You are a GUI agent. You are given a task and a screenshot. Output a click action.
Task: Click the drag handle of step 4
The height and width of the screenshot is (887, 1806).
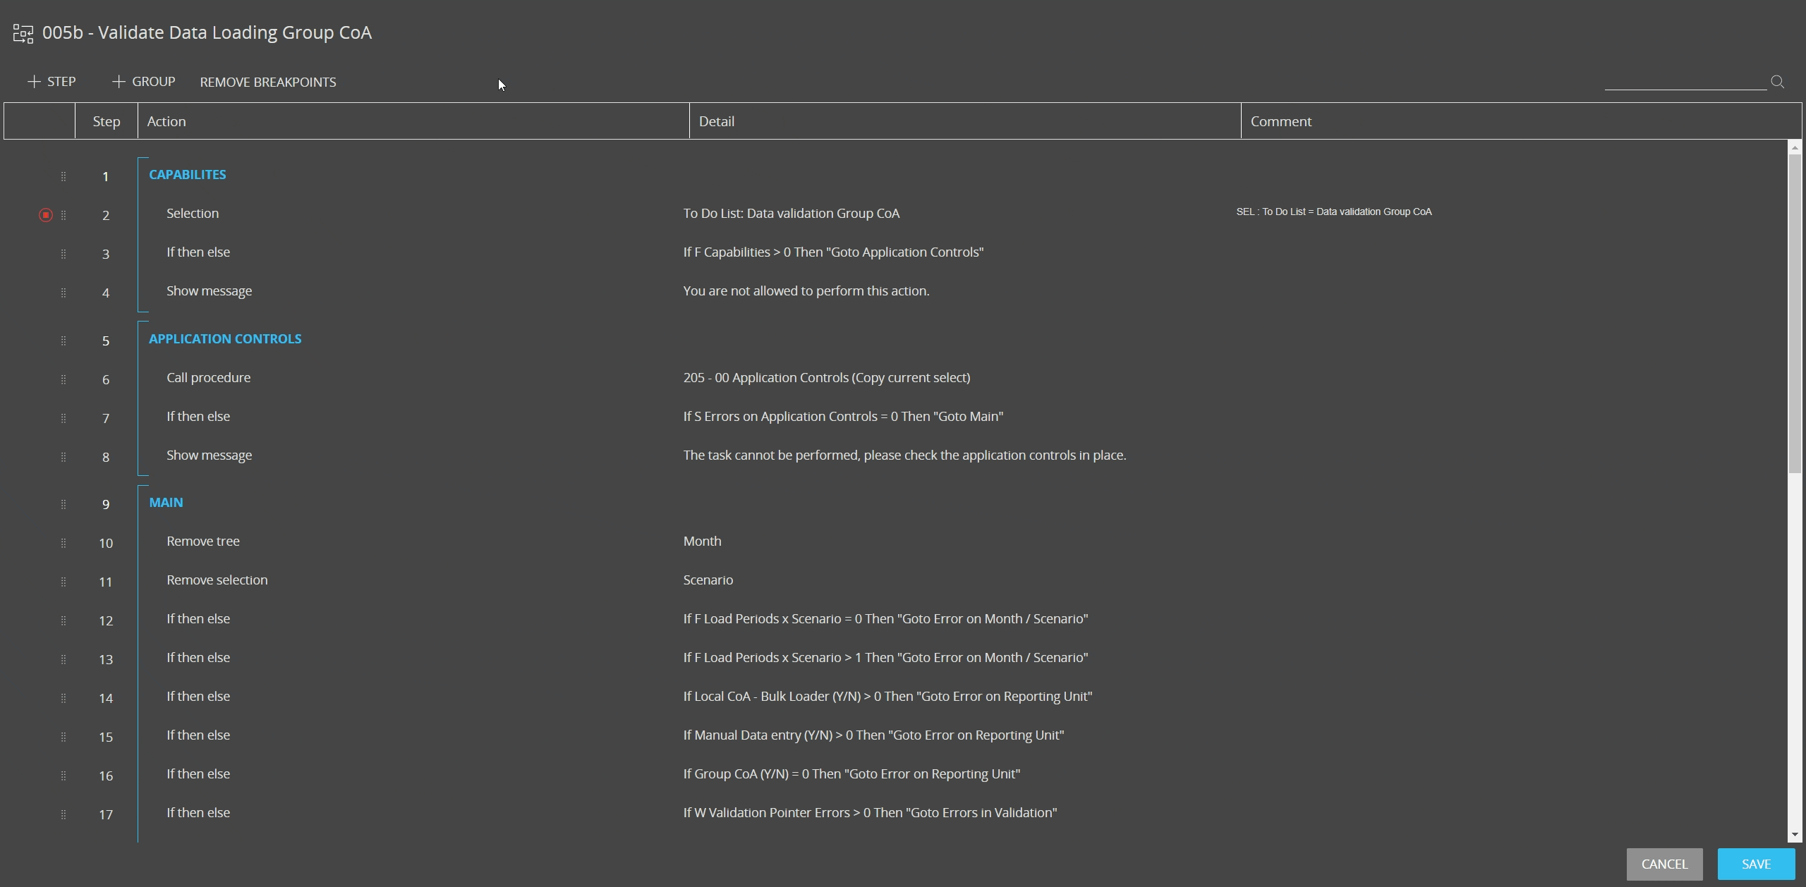pos(63,293)
